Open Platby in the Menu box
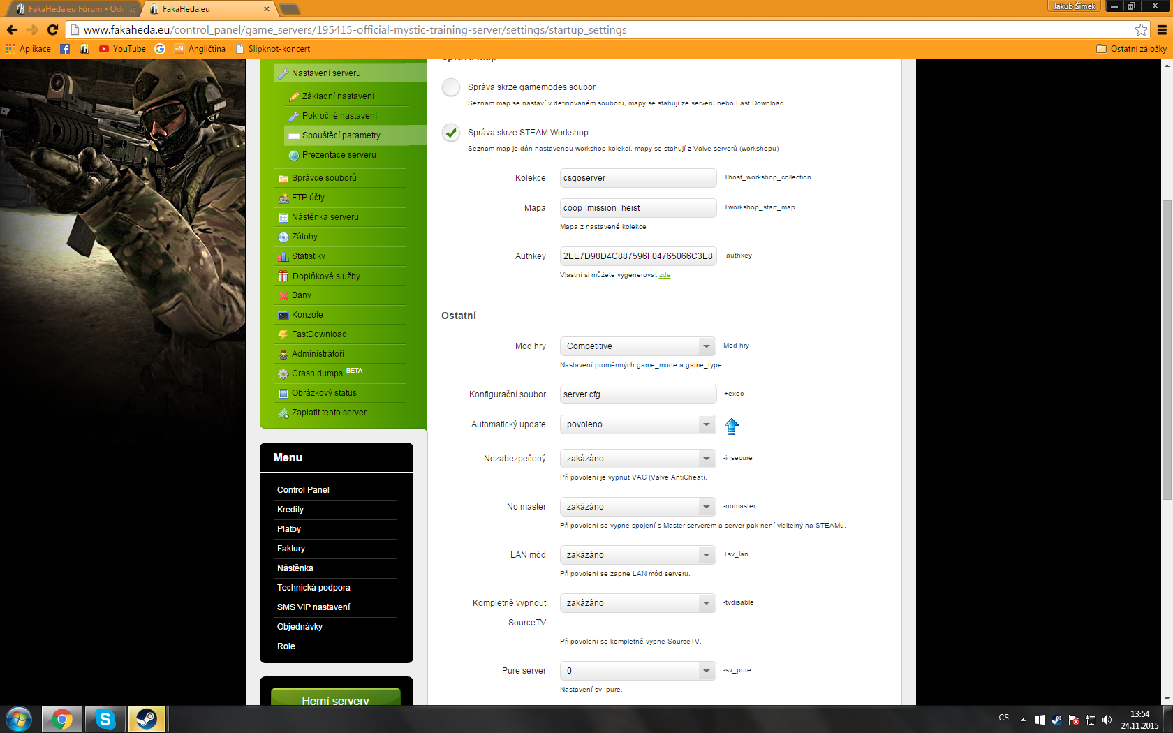The image size is (1173, 733). pyautogui.click(x=289, y=529)
